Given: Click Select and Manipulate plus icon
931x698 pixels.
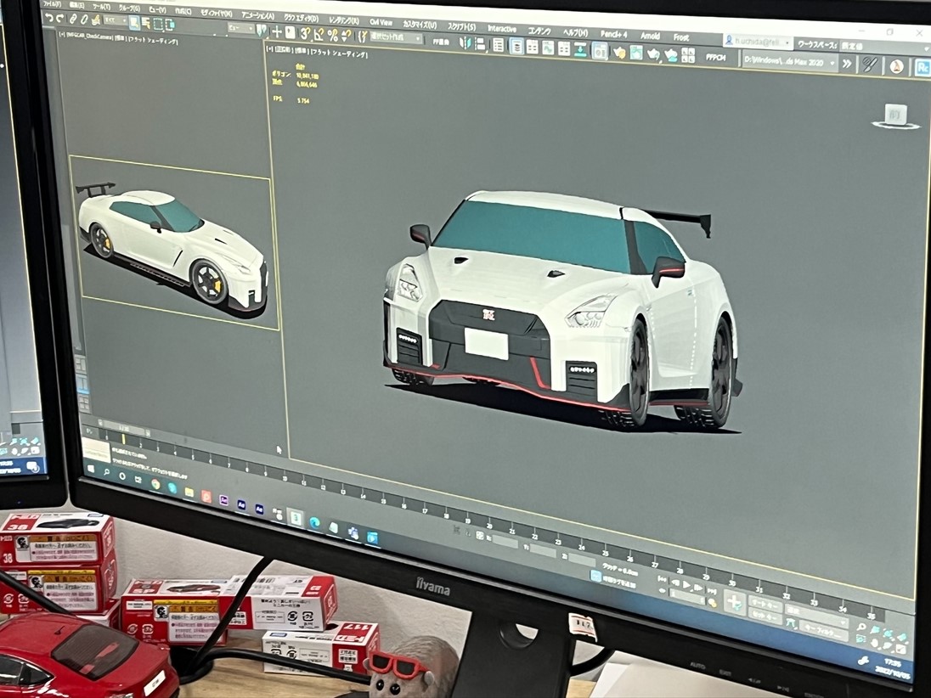Looking at the screenshot, I should tap(277, 32).
